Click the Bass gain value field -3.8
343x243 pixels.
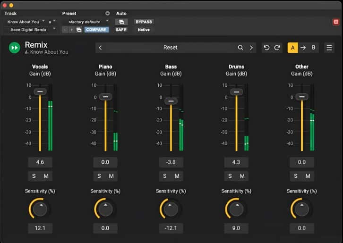tap(171, 162)
